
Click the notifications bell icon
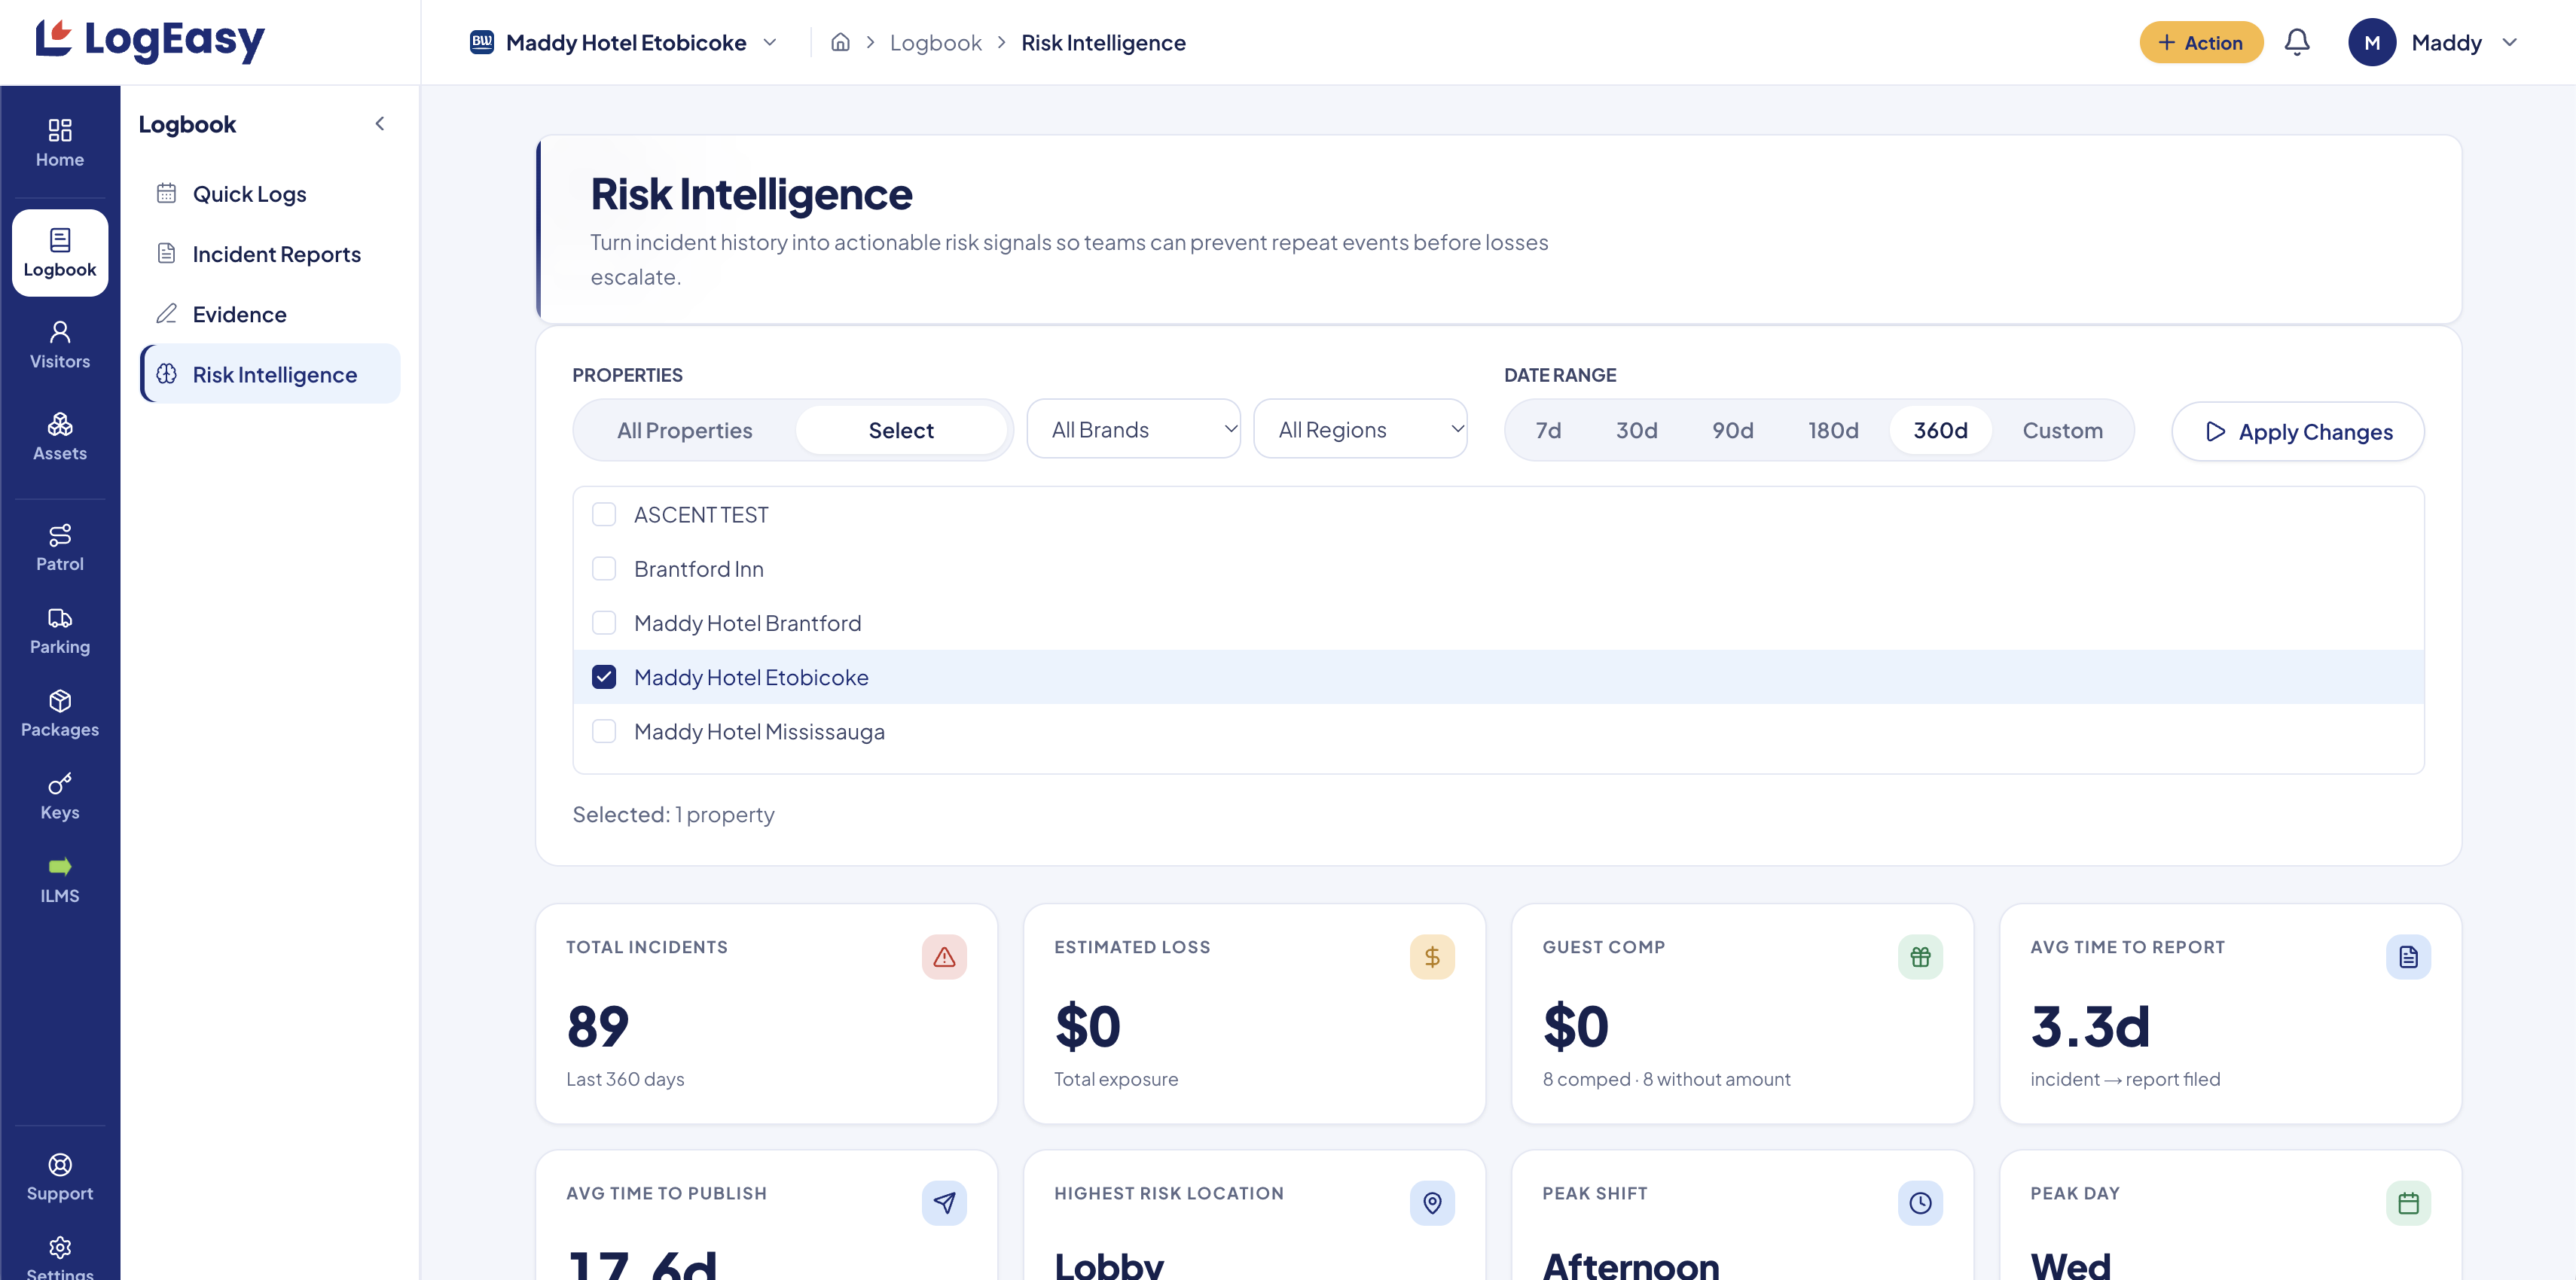tap(2297, 42)
